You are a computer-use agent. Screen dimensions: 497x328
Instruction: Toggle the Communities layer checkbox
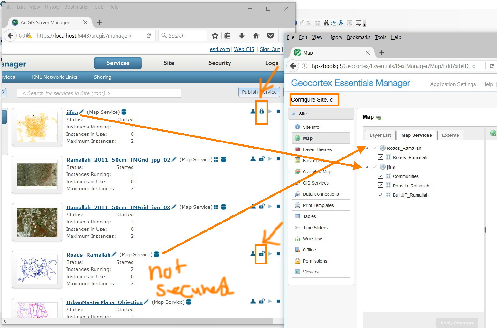coord(380,176)
